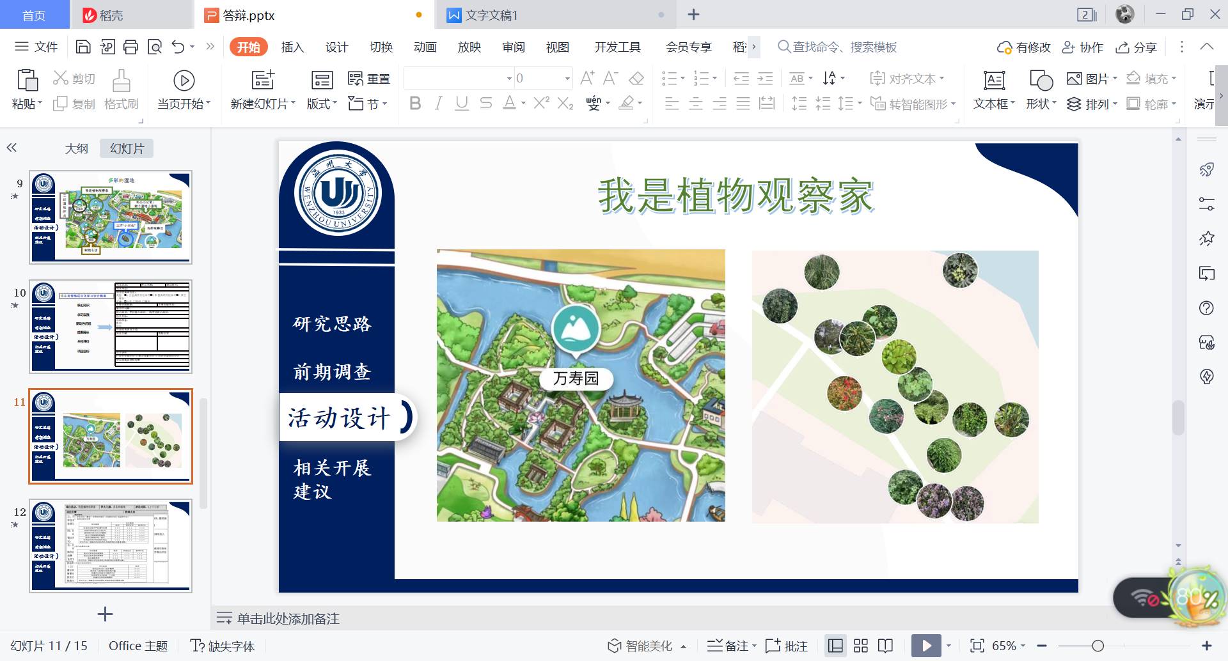Select slide 12 thumbnail in panel
The height and width of the screenshot is (661, 1228).
(x=111, y=546)
